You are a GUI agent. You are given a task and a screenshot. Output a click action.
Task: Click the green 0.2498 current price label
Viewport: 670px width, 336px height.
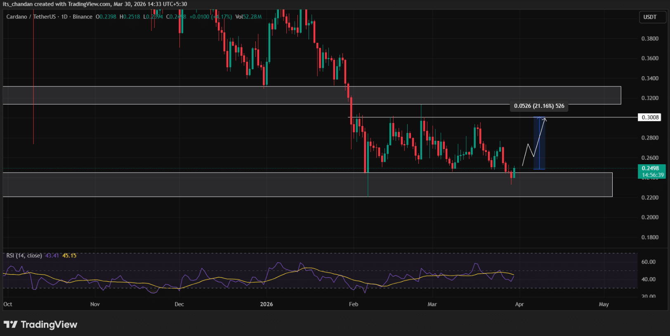(x=651, y=168)
